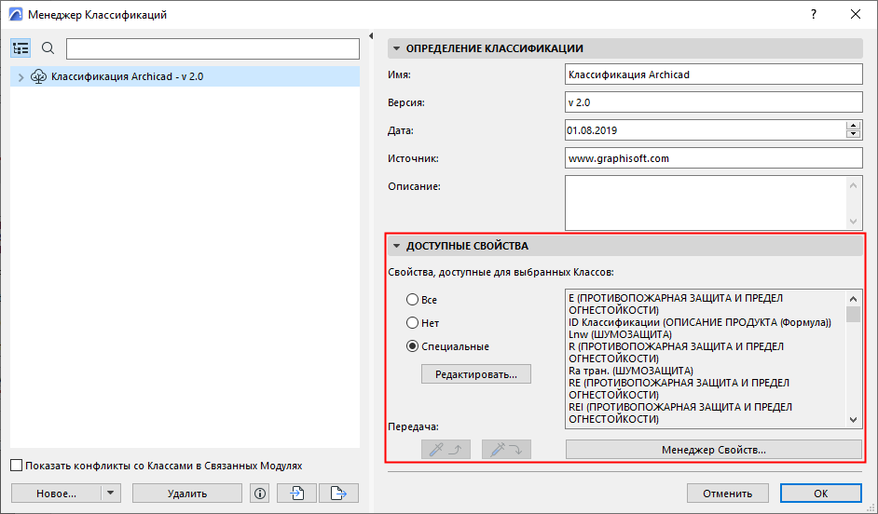The height and width of the screenshot is (514, 878).
Task: Enable Показать конфликты со Классами checkbox
Action: 17,466
